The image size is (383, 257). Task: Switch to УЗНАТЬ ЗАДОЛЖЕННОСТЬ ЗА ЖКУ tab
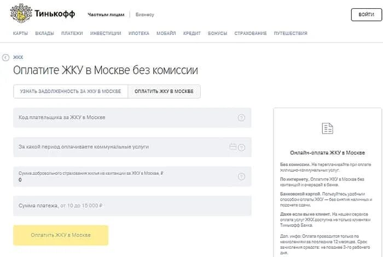71,91
